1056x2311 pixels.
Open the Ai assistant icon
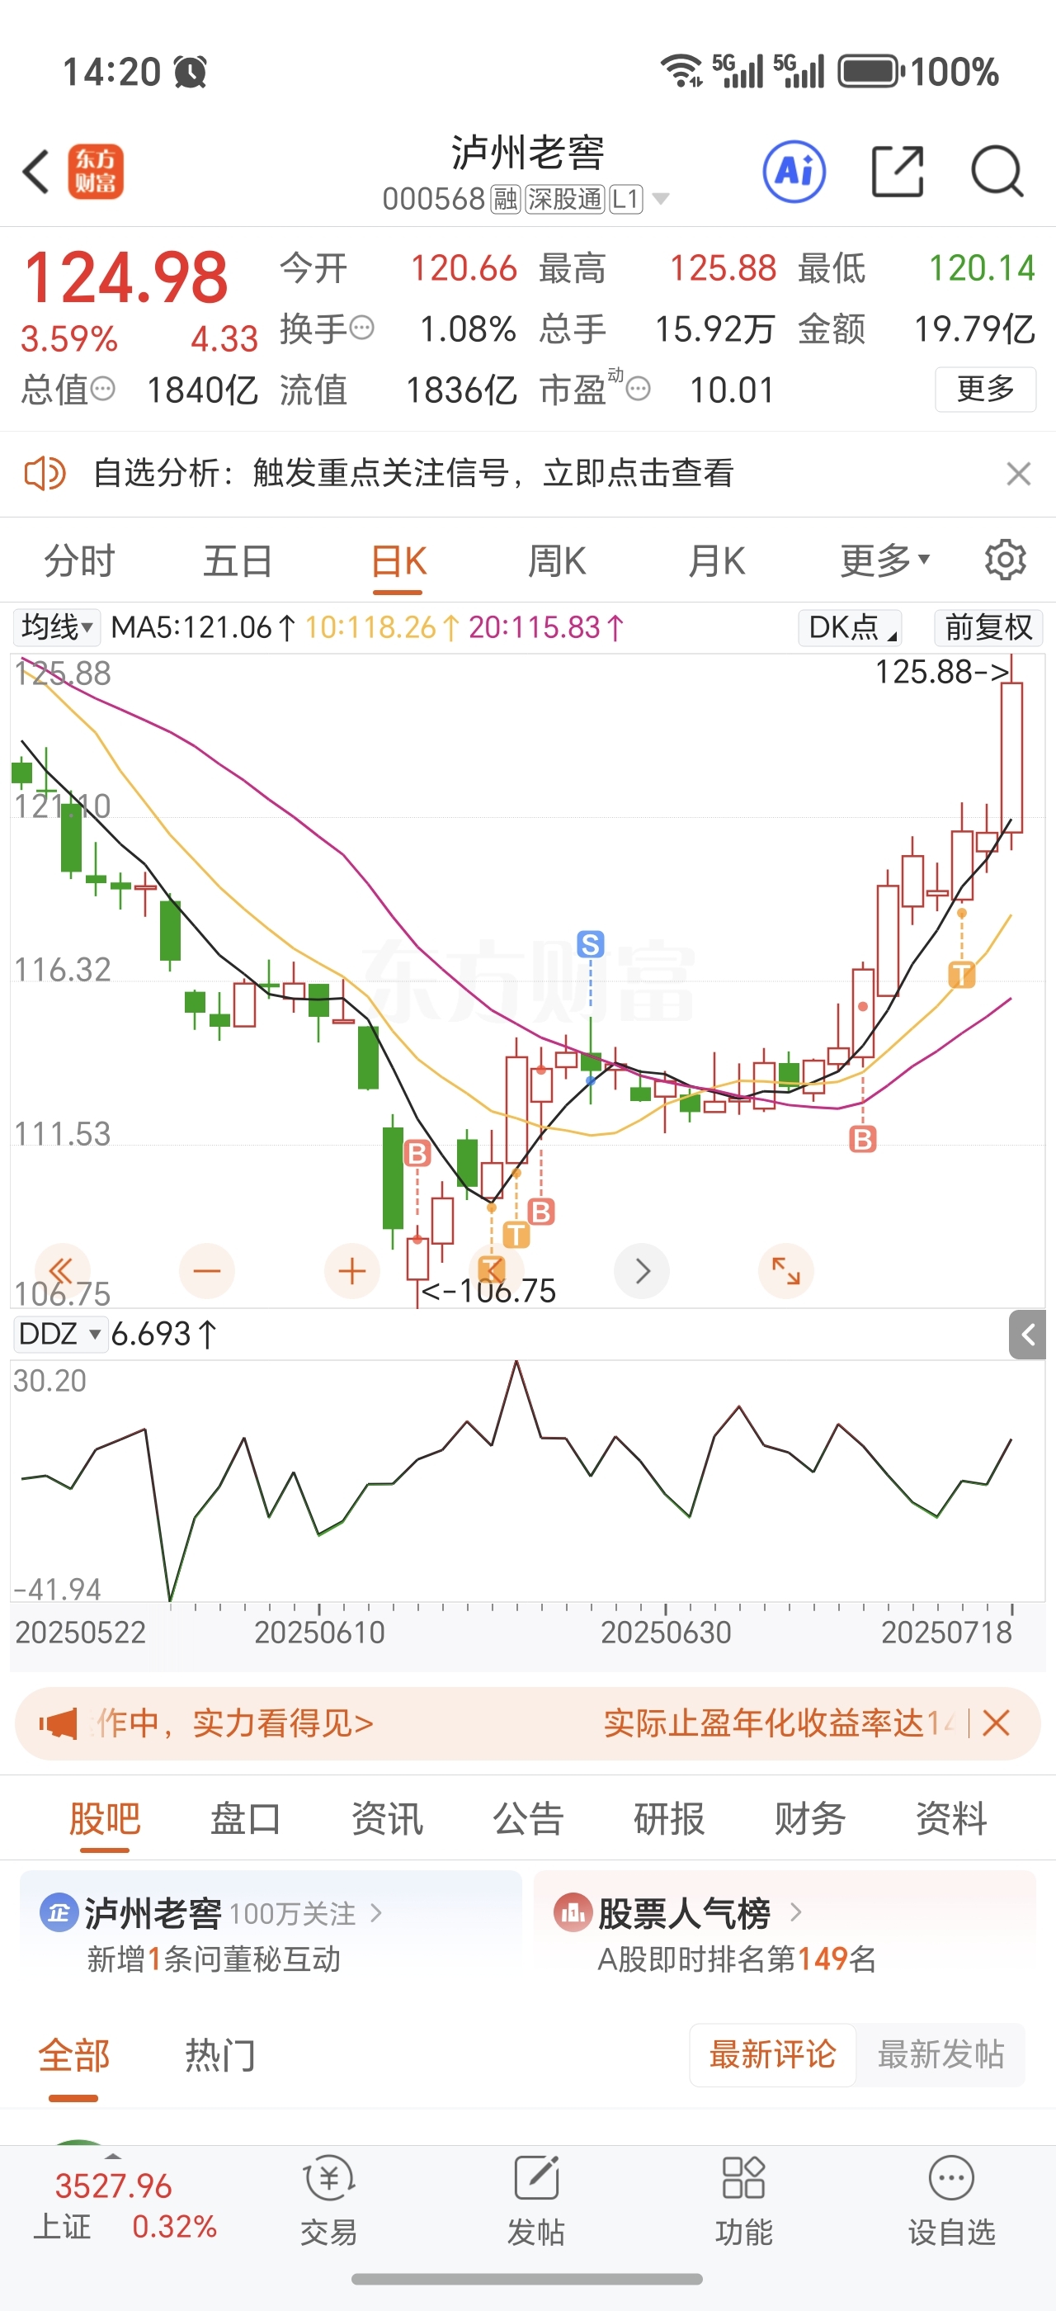pyautogui.click(x=794, y=171)
